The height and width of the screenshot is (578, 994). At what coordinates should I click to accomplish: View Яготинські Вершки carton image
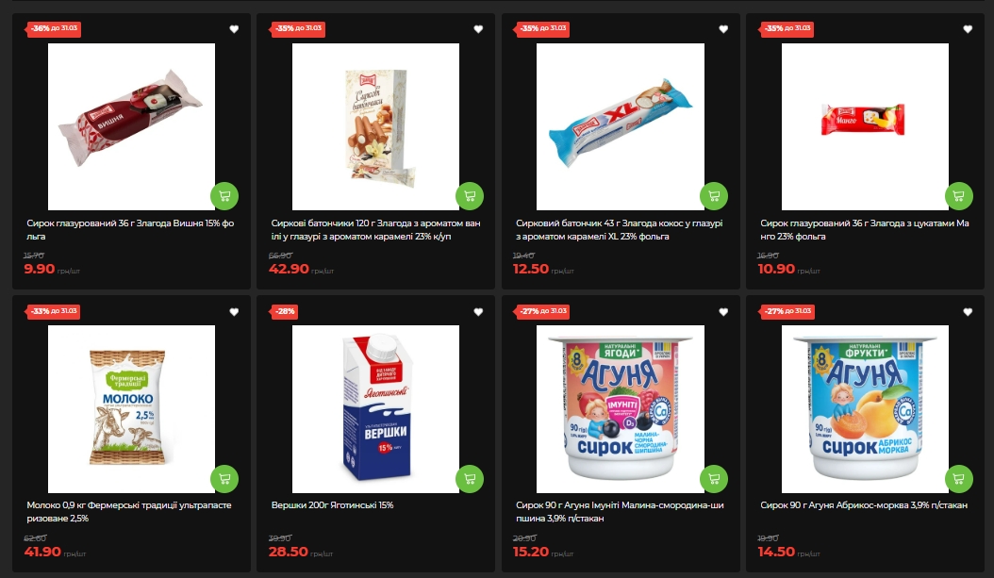[375, 409]
